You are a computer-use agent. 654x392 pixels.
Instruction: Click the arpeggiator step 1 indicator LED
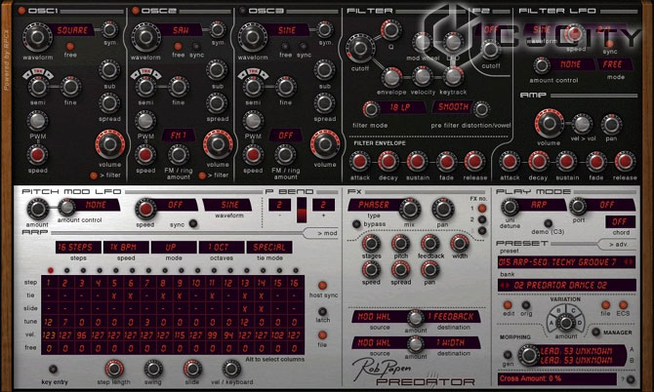pos(51,270)
